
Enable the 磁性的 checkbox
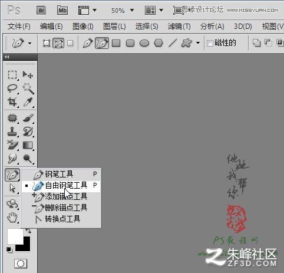tap(210, 43)
